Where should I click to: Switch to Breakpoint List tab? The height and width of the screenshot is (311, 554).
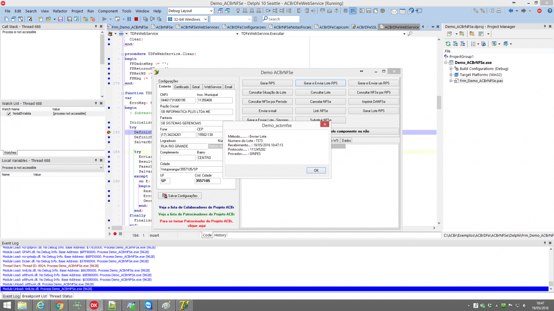(34, 296)
